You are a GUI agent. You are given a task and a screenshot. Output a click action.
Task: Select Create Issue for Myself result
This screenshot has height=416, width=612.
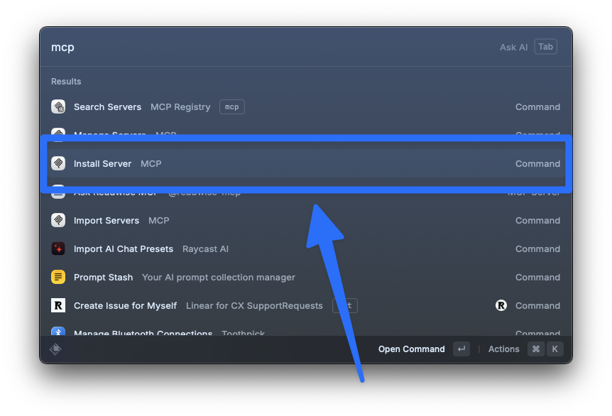tap(306, 305)
